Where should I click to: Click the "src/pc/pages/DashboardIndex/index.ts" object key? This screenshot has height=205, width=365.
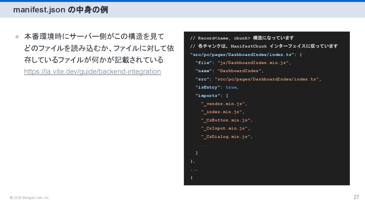(x=242, y=54)
